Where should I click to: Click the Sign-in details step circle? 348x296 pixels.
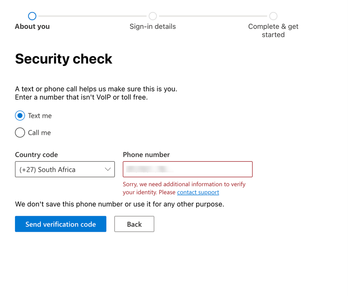pos(153,16)
